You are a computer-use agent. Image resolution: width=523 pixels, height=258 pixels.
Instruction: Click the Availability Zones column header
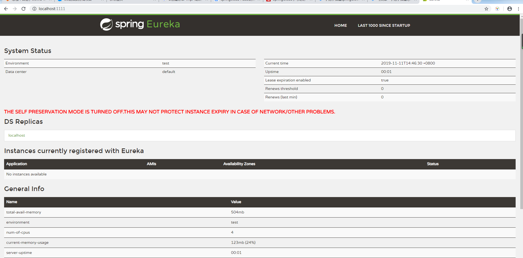[239, 164]
